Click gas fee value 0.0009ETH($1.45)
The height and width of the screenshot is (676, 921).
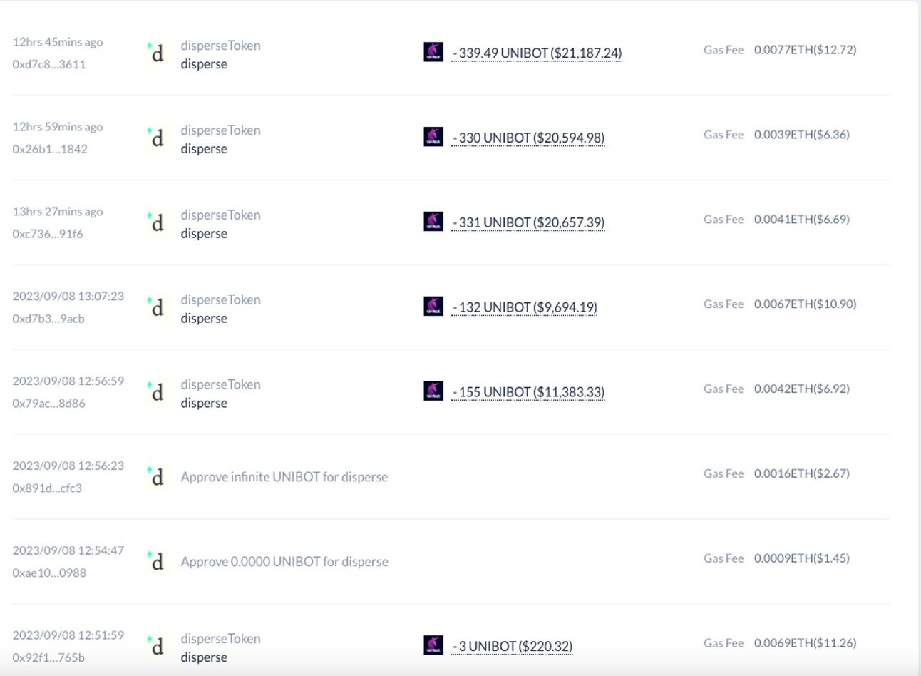click(802, 558)
